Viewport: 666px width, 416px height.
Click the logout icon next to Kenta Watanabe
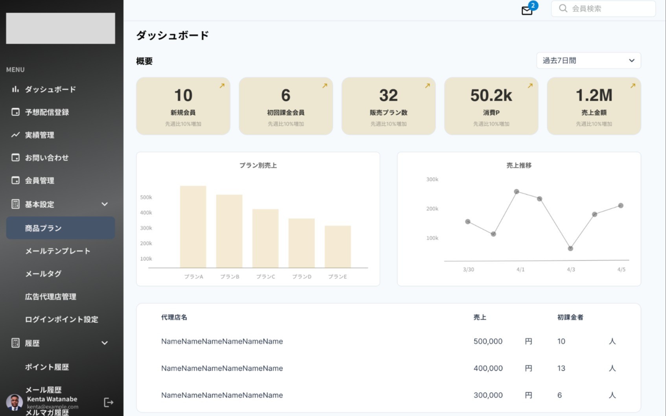109,402
